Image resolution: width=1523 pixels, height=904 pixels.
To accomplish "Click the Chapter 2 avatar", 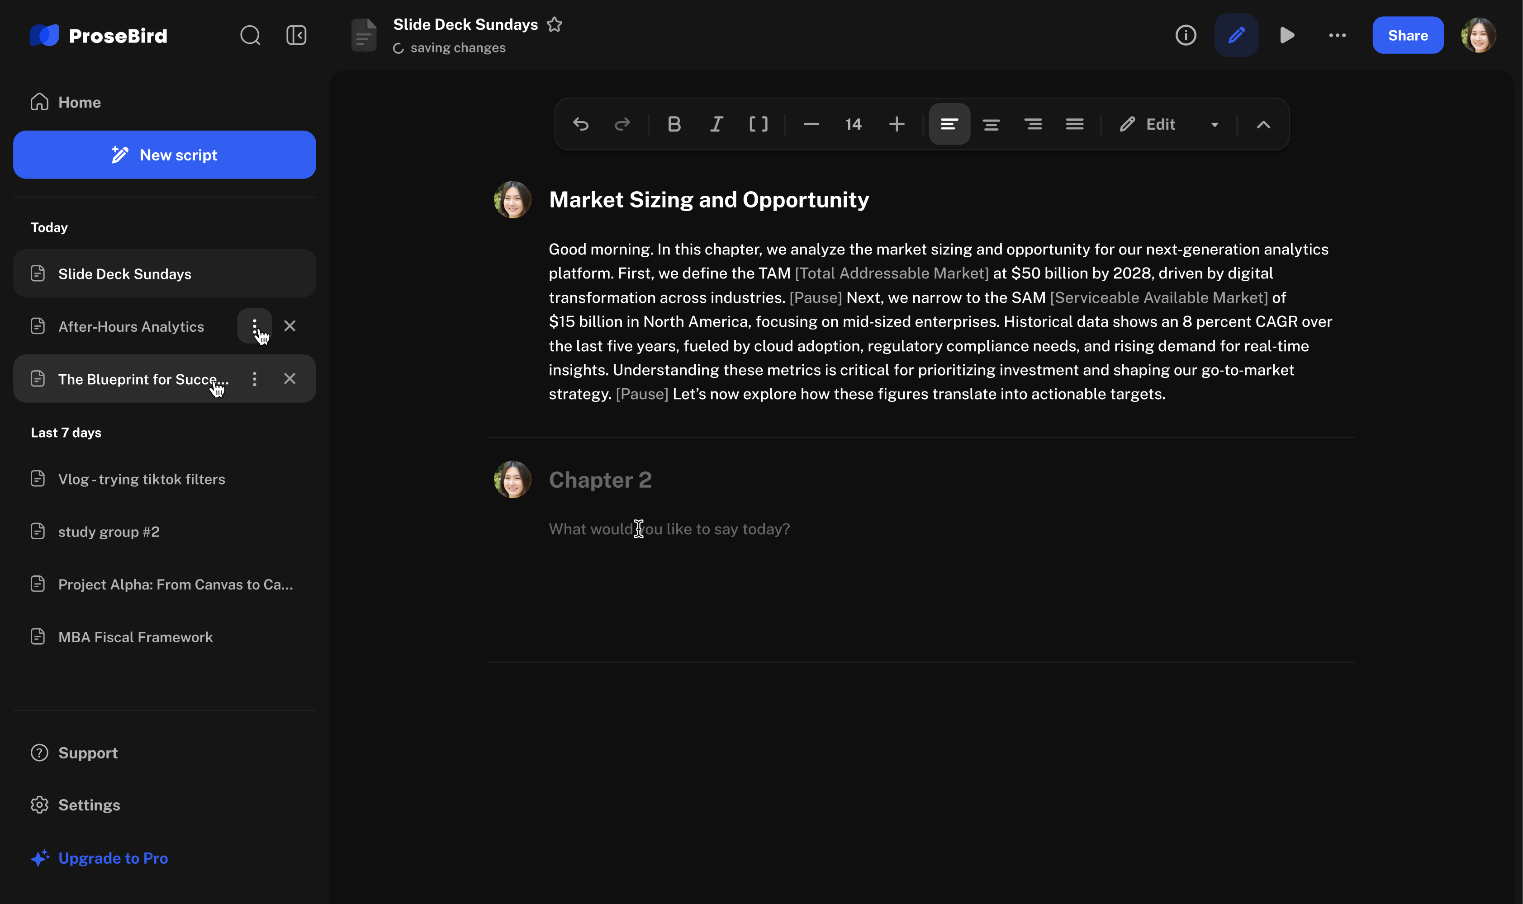I will tap(512, 480).
